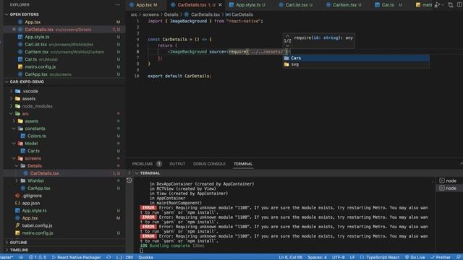Open the .gitignore file
Screen dimensions: 463x260
pyautogui.click(x=32, y=196)
